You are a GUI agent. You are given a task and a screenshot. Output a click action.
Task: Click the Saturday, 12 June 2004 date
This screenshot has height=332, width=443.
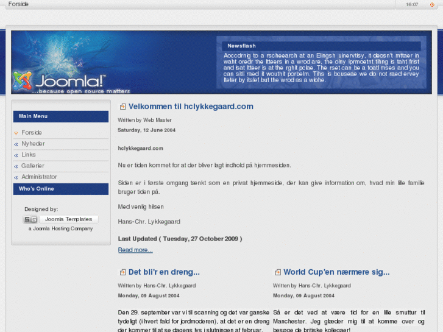(147, 130)
